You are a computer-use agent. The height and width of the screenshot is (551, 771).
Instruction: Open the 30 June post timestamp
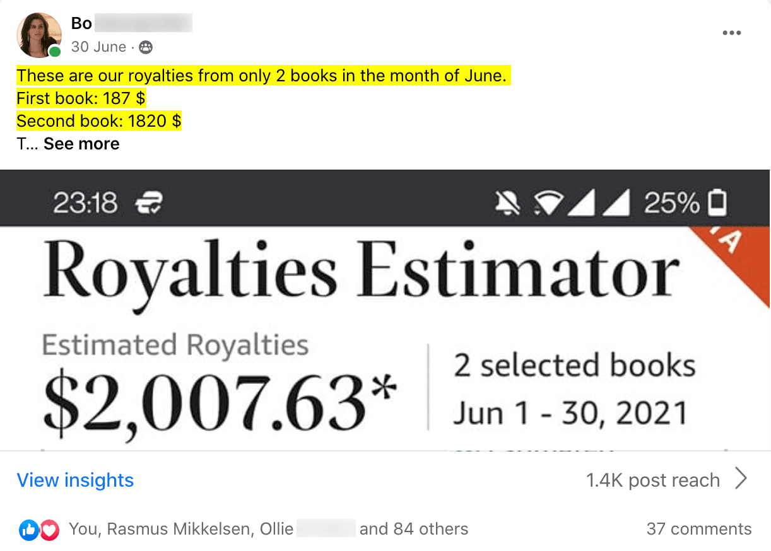point(98,47)
